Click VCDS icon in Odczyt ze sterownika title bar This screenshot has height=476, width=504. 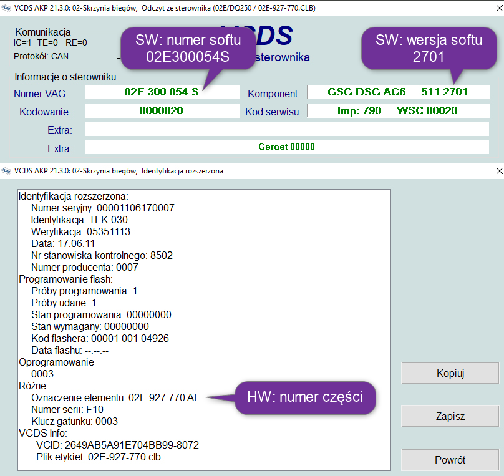pyautogui.click(x=6, y=8)
